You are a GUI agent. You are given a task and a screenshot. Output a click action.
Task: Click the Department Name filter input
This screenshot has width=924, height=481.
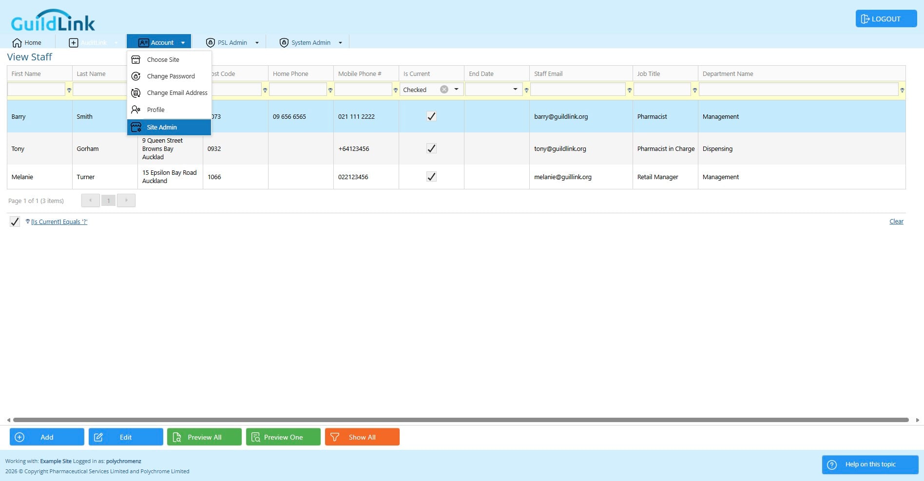798,90
